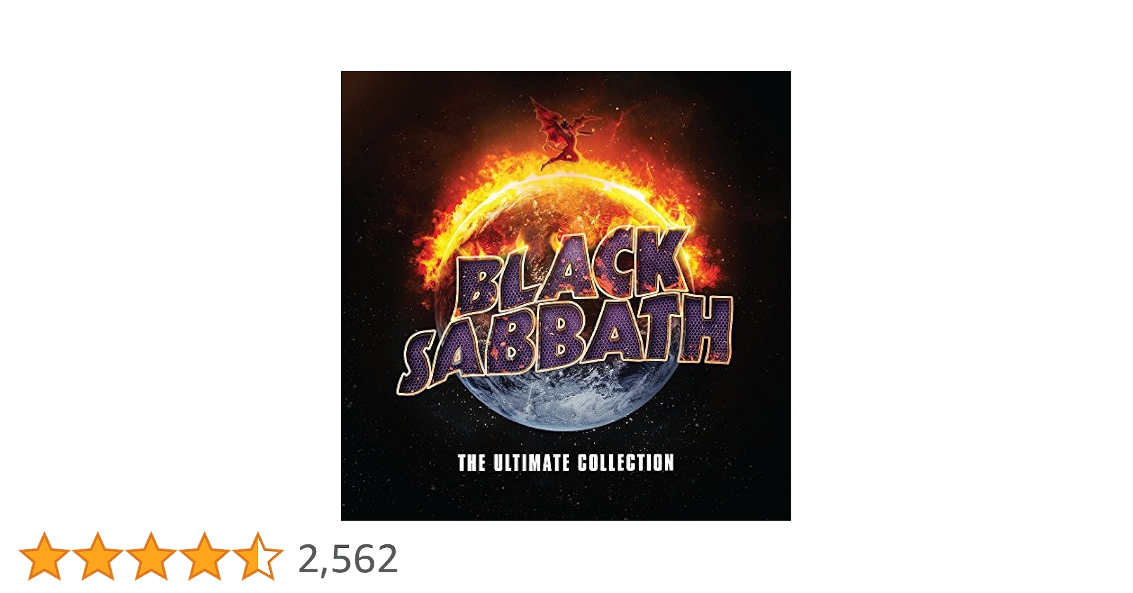Screen dimensions: 1133x593
Task: Click the flames atop the burning globe
Action: click(x=564, y=184)
